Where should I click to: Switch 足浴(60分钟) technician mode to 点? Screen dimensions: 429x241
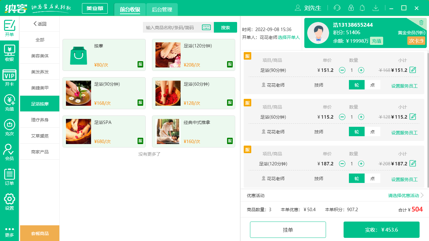click(372, 131)
